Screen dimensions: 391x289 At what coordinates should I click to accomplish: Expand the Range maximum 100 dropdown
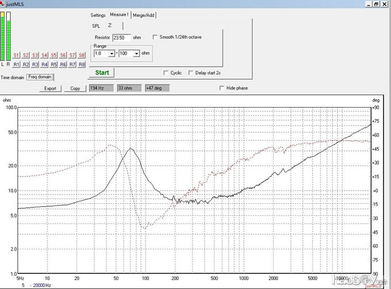(136, 54)
